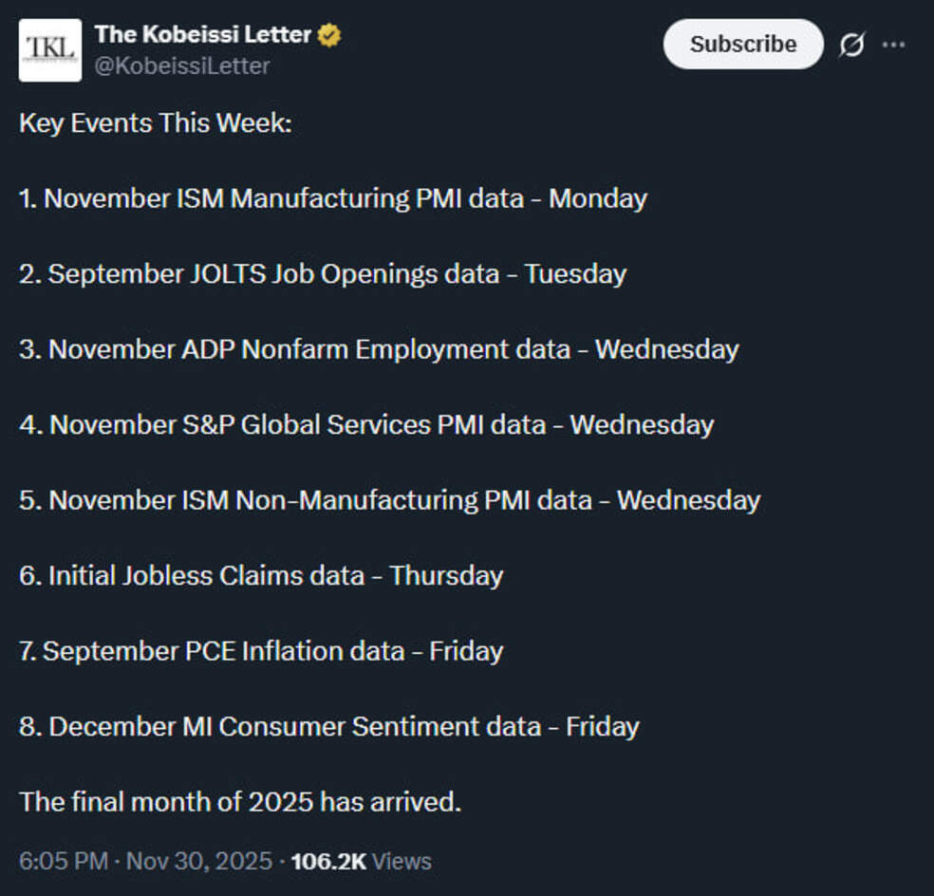The width and height of the screenshot is (934, 896).
Task: Open Grok actions slashed-circle icon
Action: (851, 45)
